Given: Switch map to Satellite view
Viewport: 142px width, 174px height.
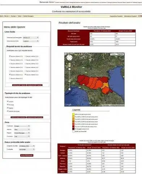Looking at the screenshot, I should [120, 54].
